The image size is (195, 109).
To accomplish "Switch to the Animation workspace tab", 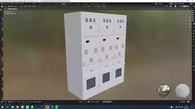I will click(70, 4).
